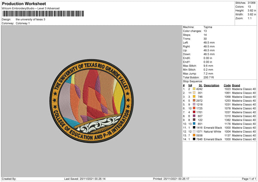Viewport: 258px width, 182px height.
Task: Select thread code 1253
Action: (227, 100)
